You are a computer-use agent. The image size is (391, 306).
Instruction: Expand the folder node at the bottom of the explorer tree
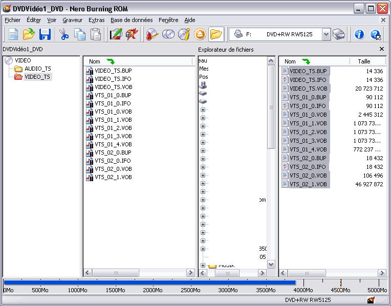[203, 266]
